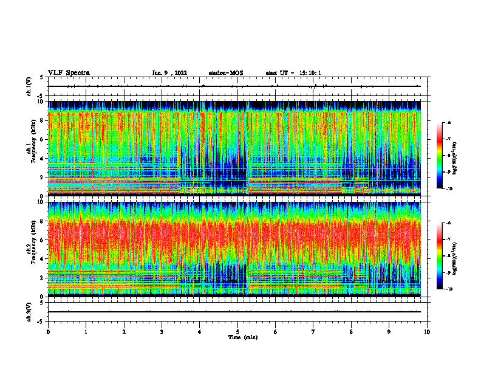Click the 'start UT = 15:10: 1' text
The width and height of the screenshot is (481, 372).
(x=293, y=73)
